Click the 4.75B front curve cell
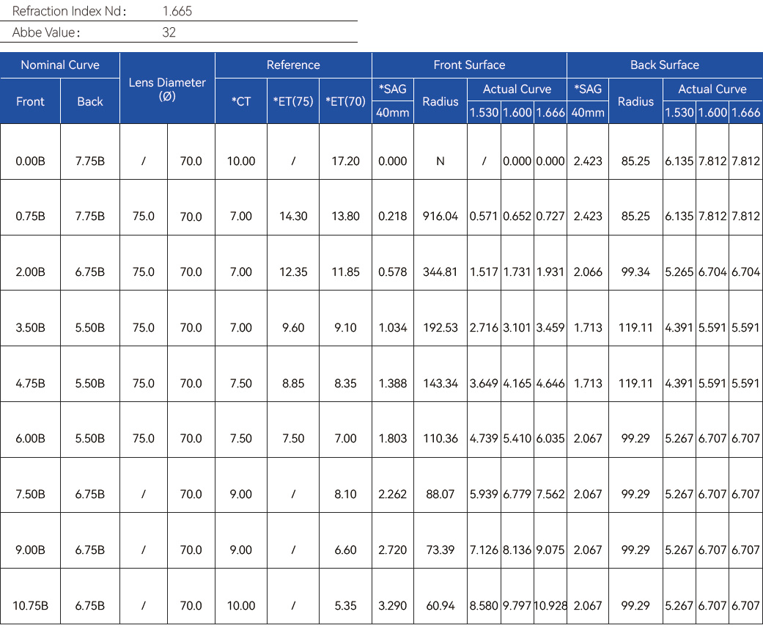Screen dimensions: 763x628 tap(30, 383)
